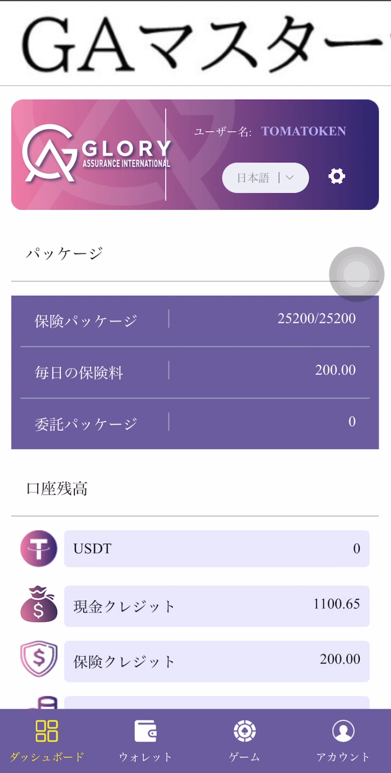
Task: Select the 毎日の保険料 row
Action: click(x=195, y=372)
